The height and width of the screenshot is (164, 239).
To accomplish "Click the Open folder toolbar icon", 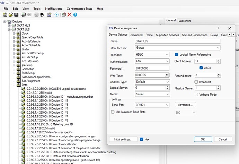I will pyautogui.click(x=10, y=15).
